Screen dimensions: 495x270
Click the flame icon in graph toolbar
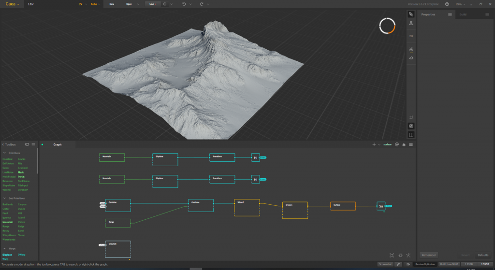(404, 144)
